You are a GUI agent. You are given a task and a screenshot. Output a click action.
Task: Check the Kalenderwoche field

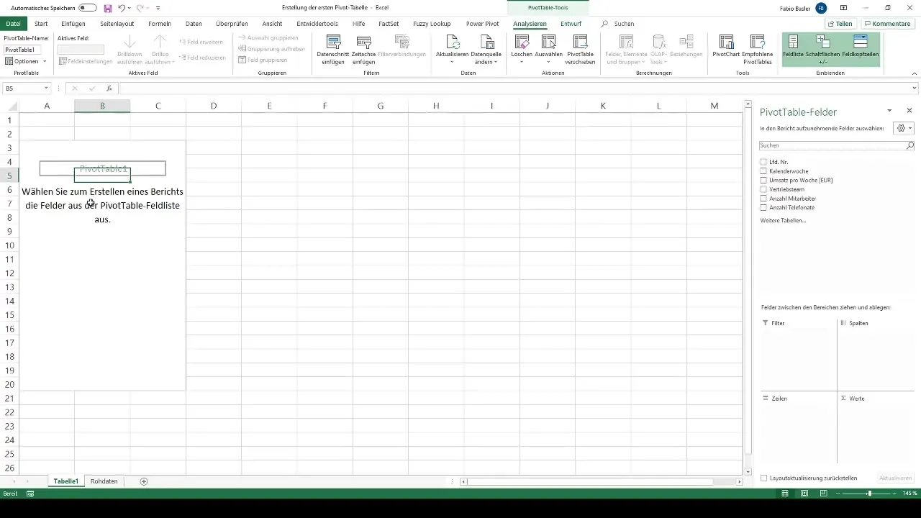763,171
